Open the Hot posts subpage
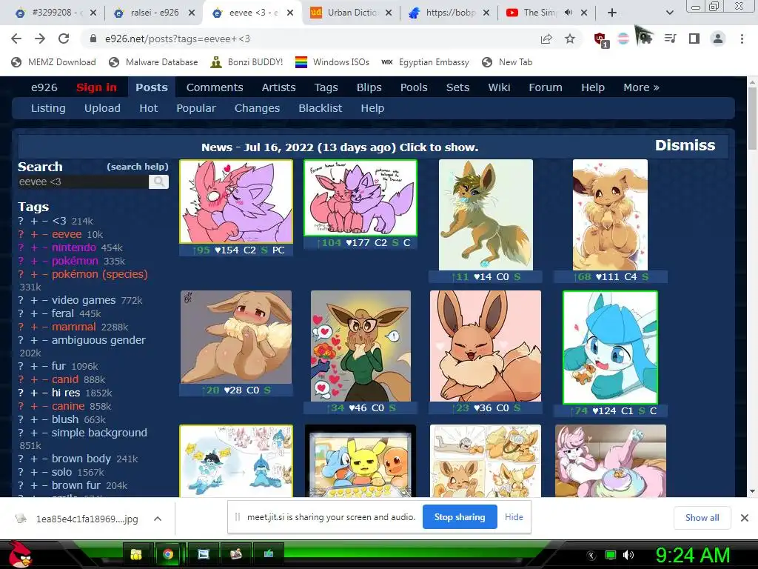 pos(148,108)
